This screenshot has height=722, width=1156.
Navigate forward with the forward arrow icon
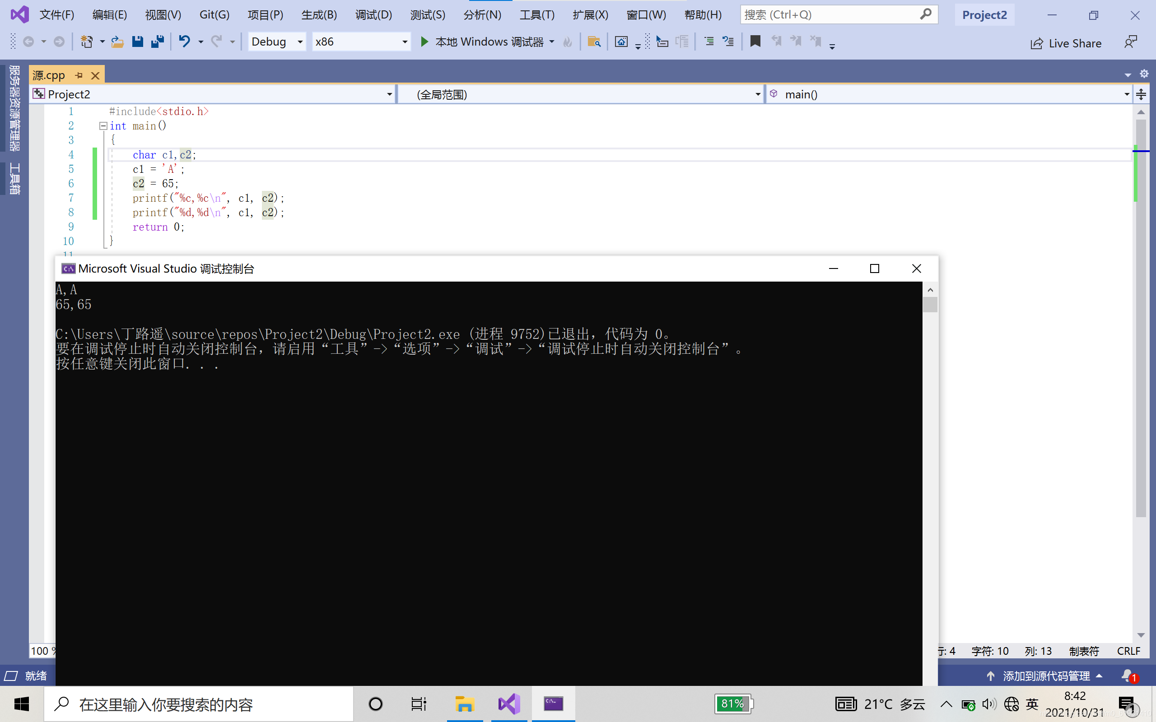(x=59, y=42)
